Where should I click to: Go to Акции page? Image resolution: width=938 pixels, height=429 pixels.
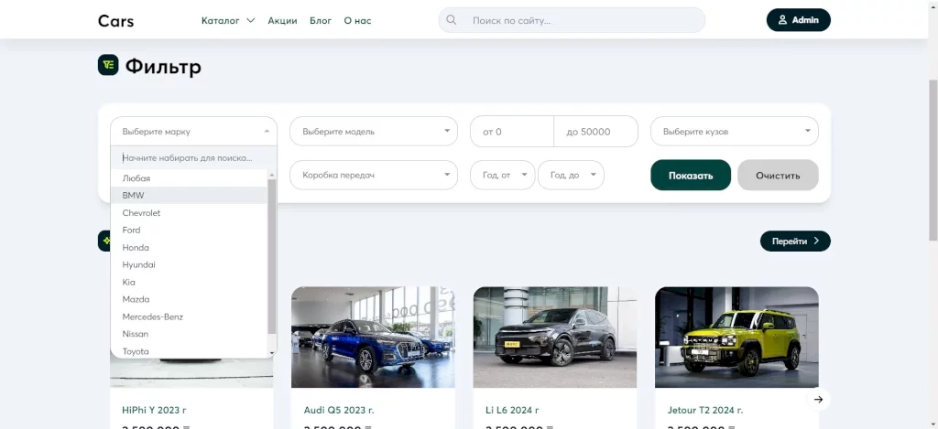click(x=282, y=20)
